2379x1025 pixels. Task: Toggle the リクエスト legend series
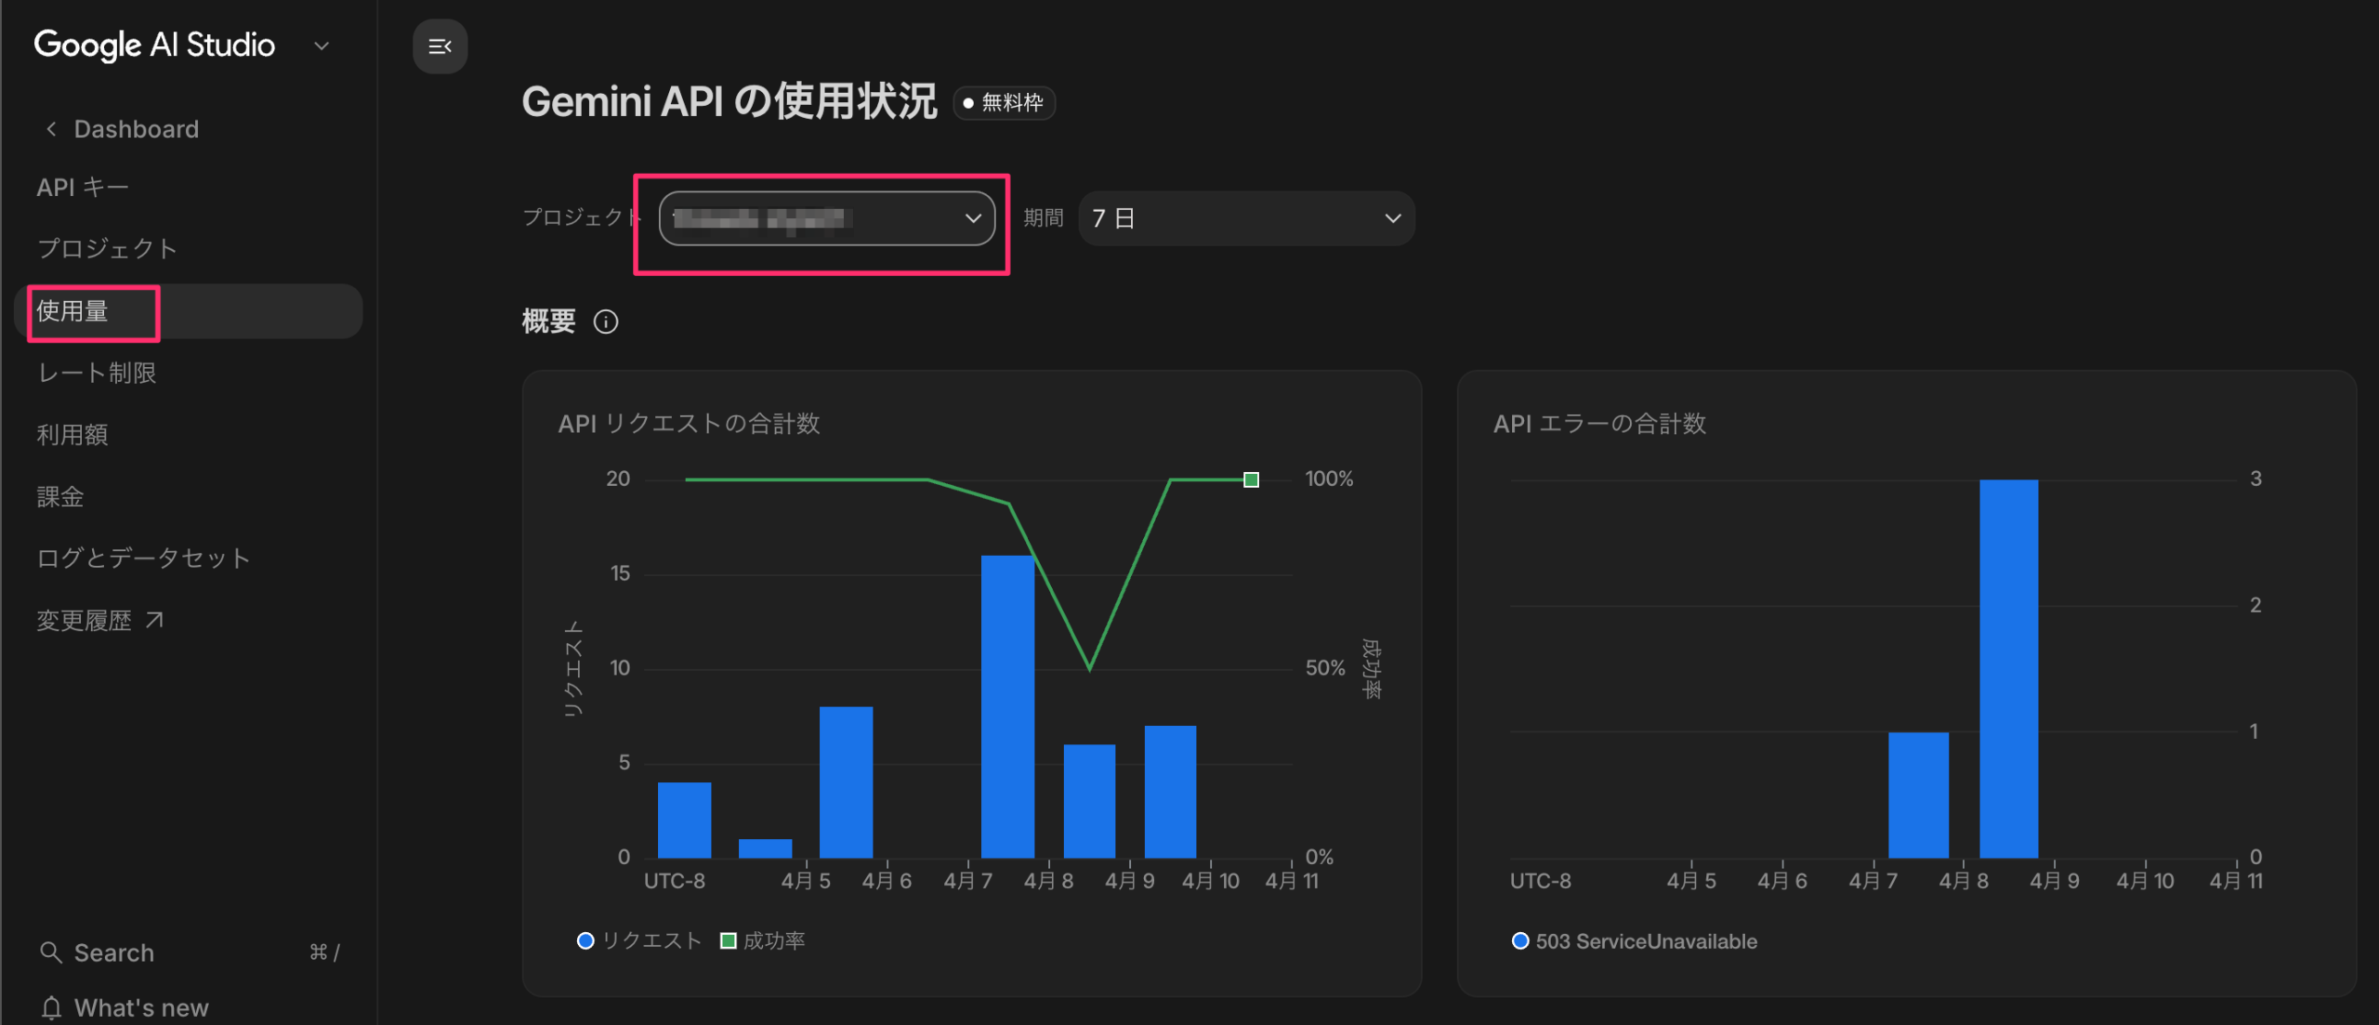pyautogui.click(x=639, y=940)
